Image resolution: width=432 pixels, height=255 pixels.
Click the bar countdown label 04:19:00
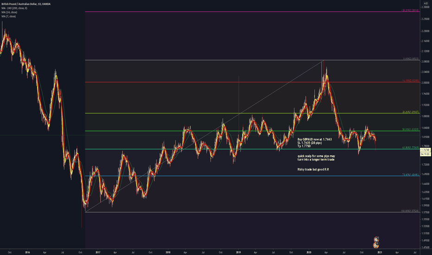coord(426,154)
